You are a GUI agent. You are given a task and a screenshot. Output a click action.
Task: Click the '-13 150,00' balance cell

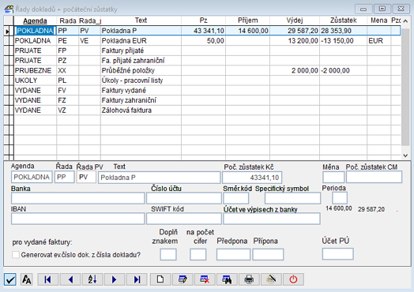[x=343, y=41]
